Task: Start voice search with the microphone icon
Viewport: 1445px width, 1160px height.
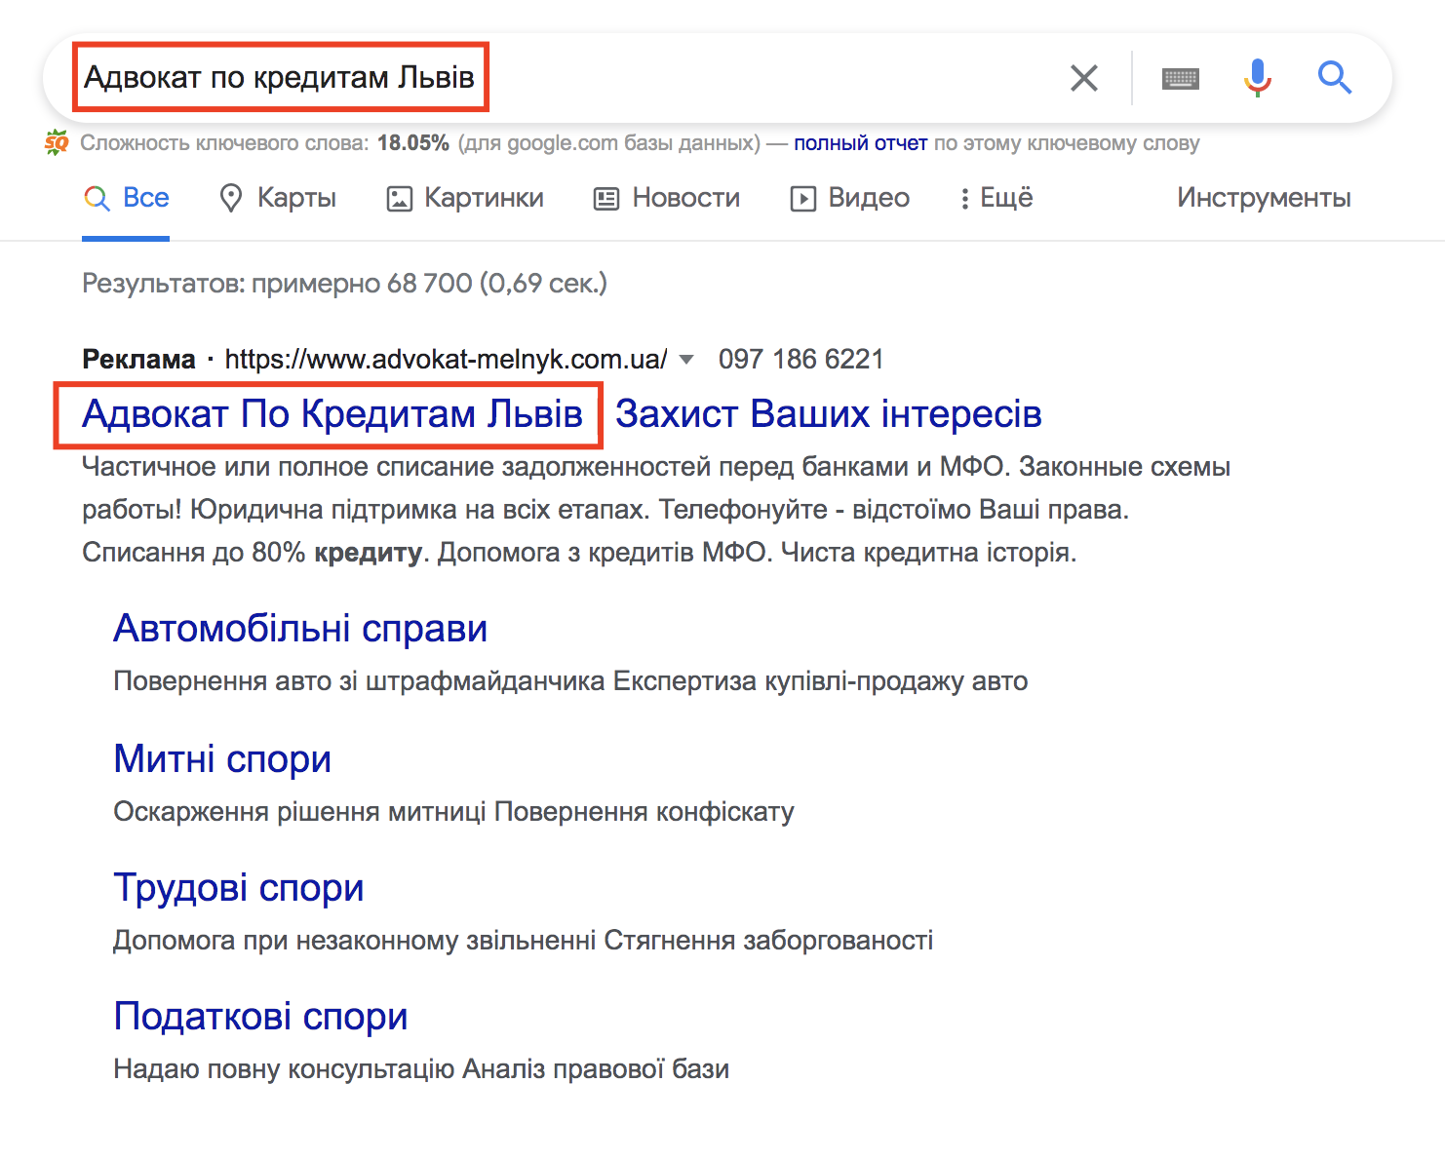Action: [x=1258, y=78]
